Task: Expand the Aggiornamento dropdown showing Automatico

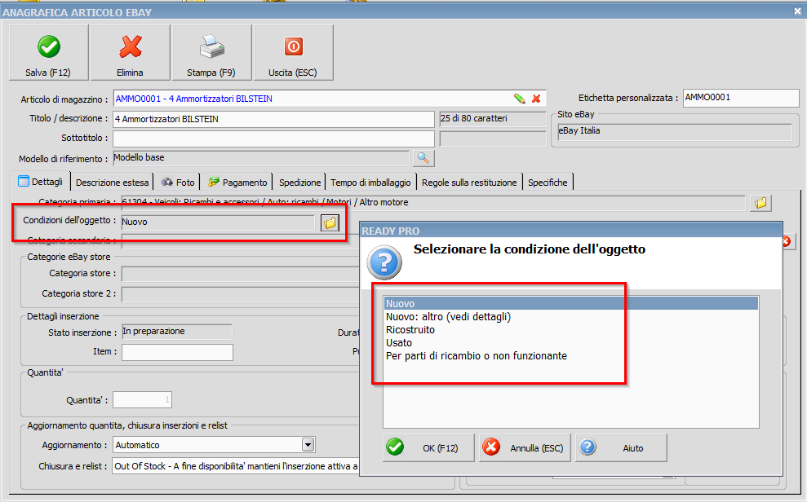Action: click(x=308, y=444)
